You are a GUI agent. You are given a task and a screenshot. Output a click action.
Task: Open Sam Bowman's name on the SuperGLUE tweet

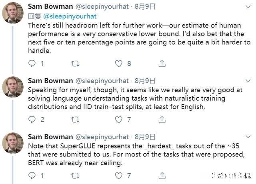tap(50, 137)
